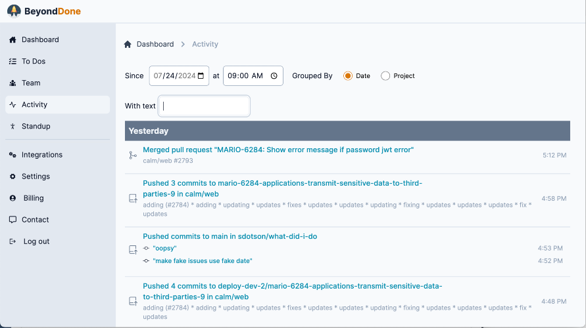Click the 'Yesterday' group header

pos(347,131)
